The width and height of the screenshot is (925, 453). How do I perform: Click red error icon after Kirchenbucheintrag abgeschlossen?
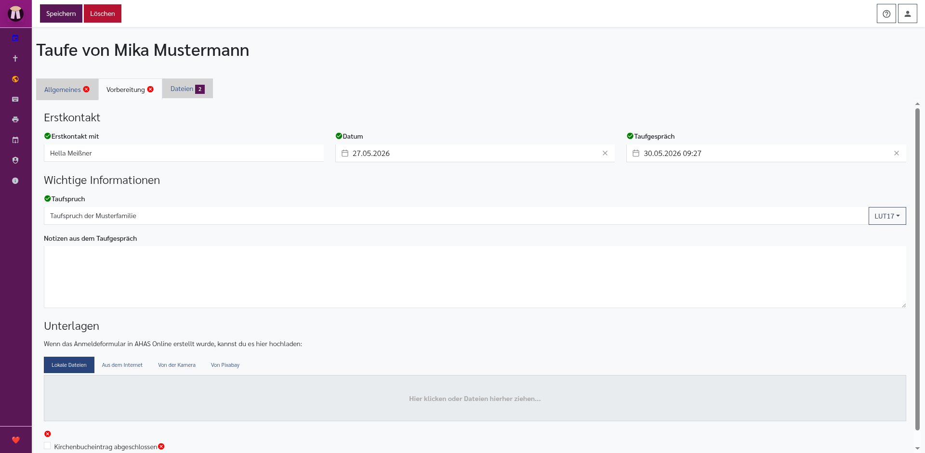pos(161,446)
